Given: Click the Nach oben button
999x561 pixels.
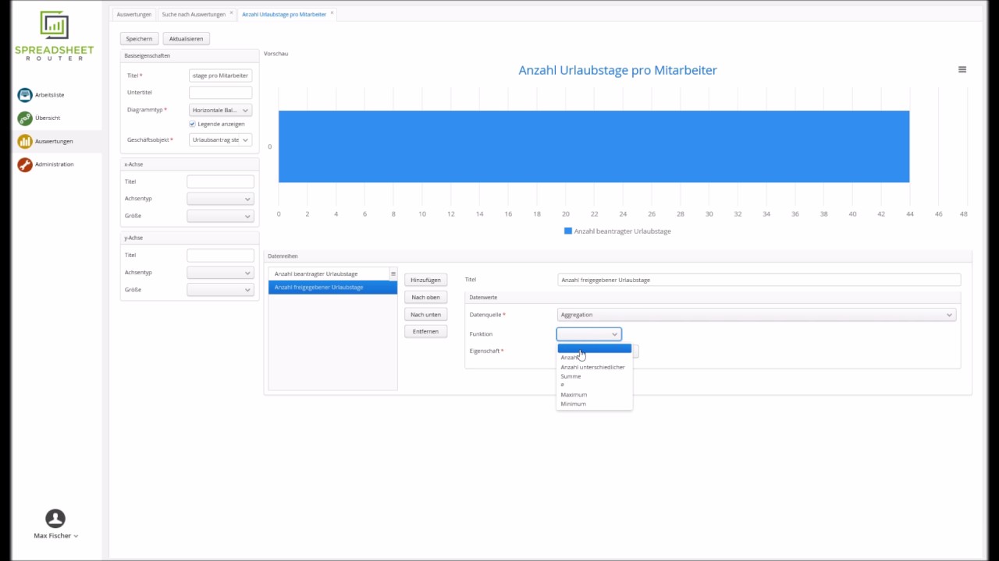Looking at the screenshot, I should [x=425, y=297].
